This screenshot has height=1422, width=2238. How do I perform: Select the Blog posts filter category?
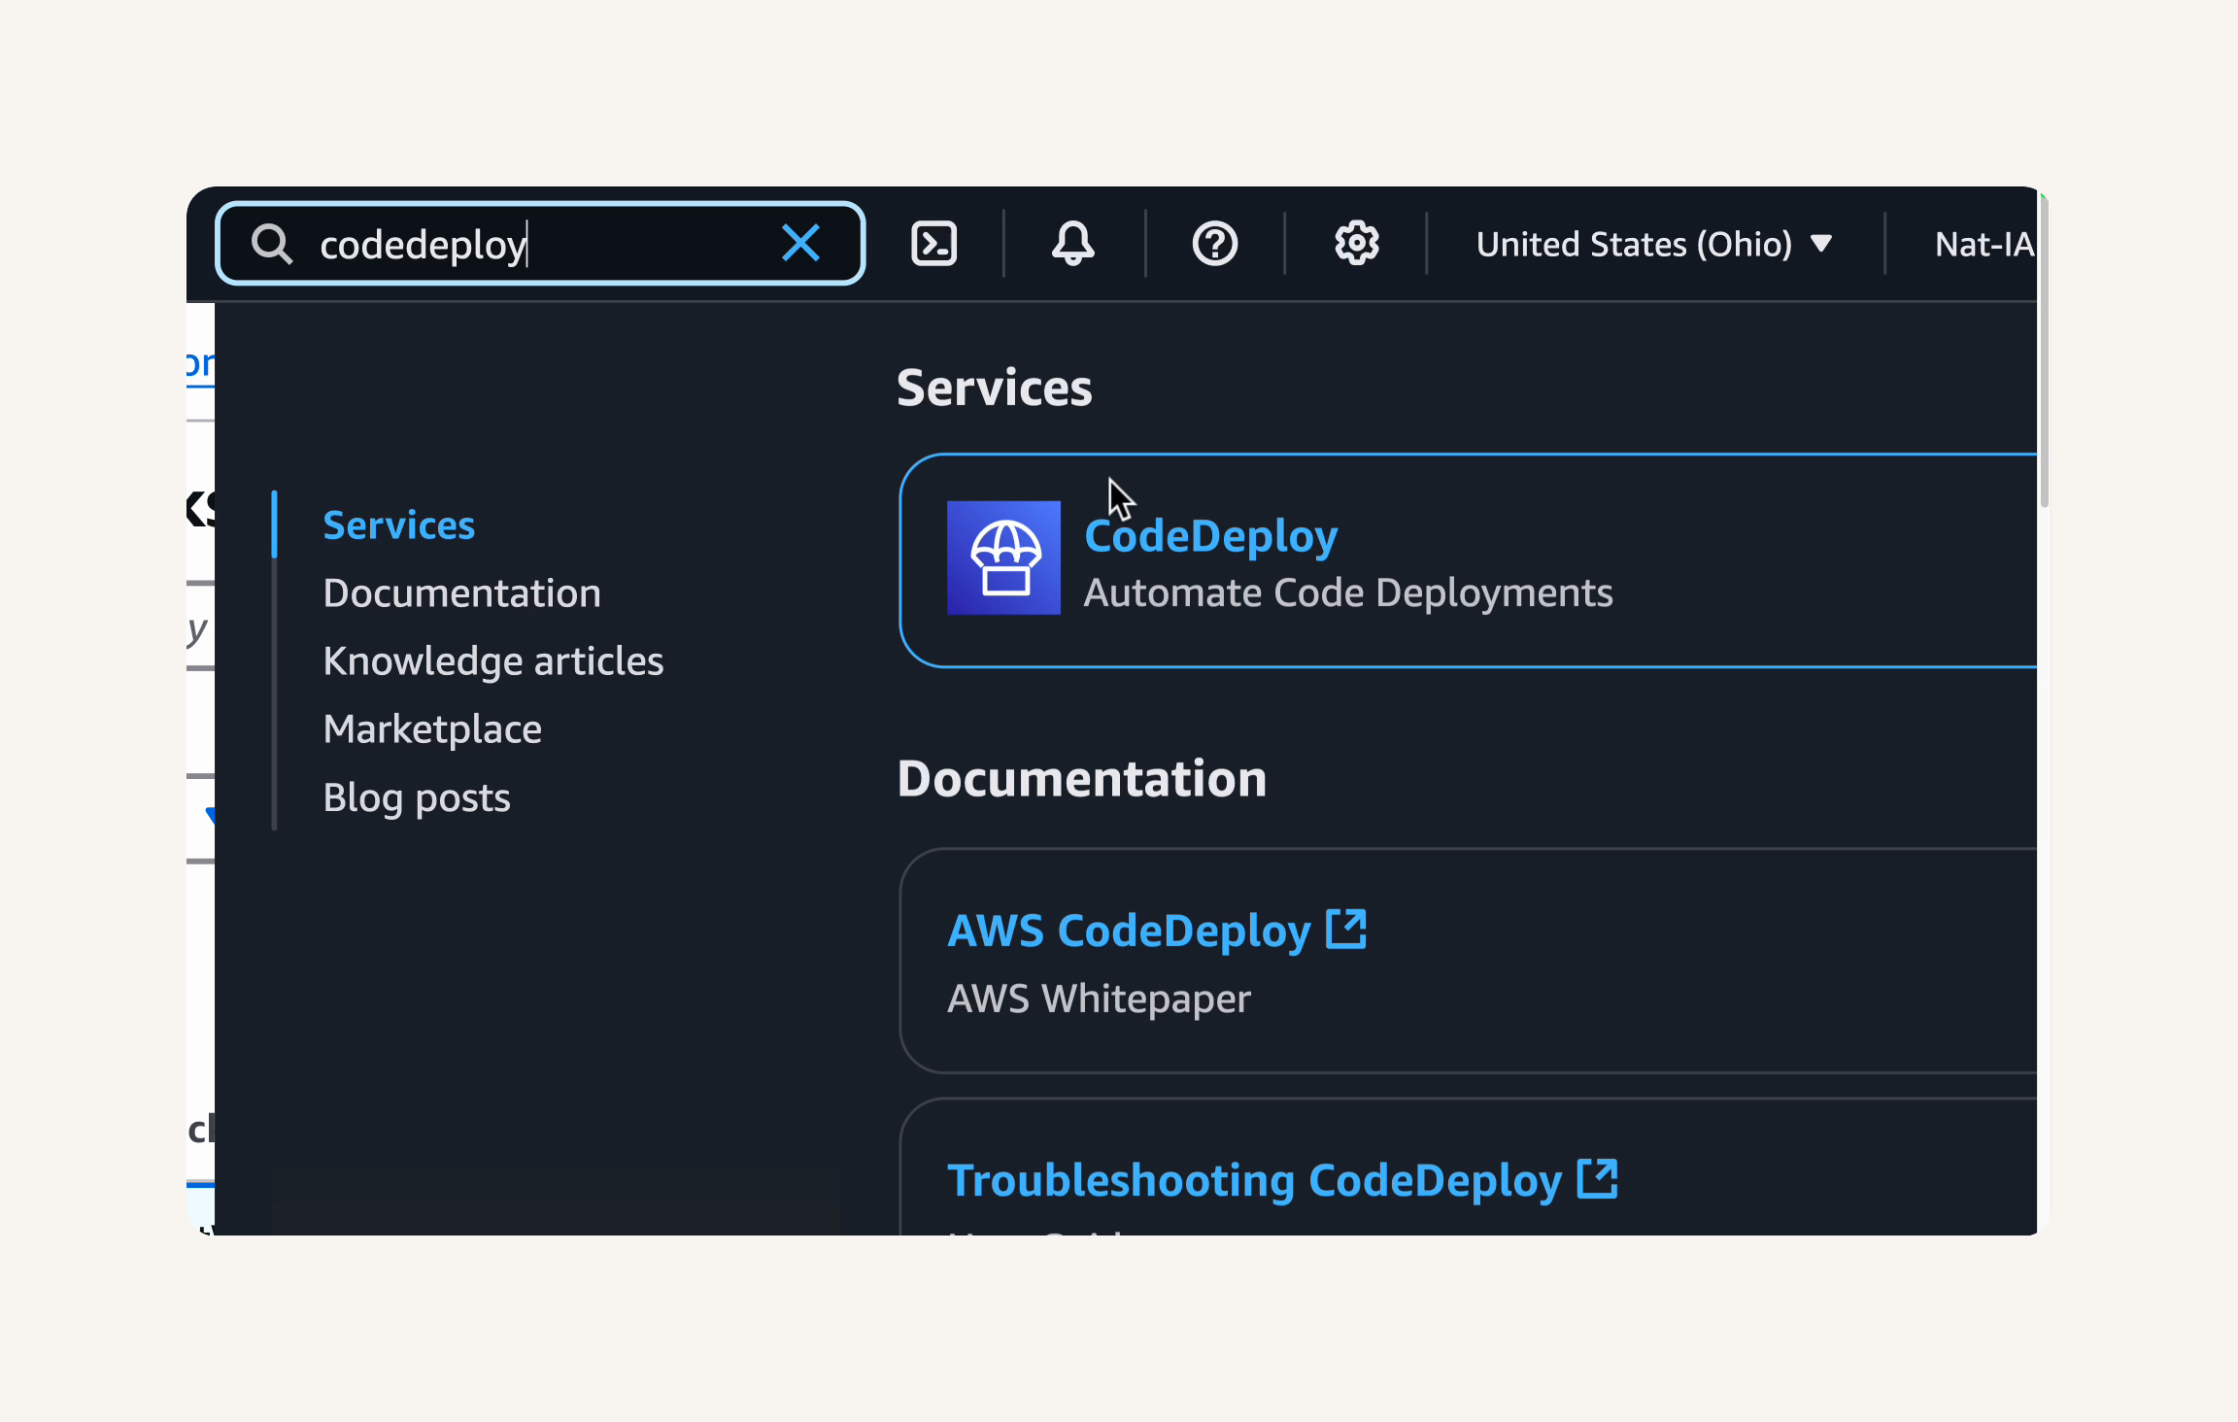pos(417,797)
